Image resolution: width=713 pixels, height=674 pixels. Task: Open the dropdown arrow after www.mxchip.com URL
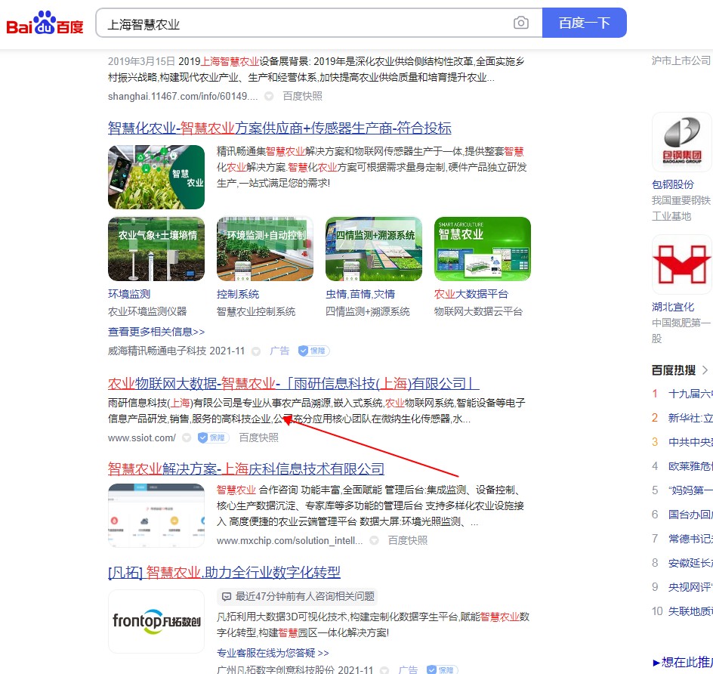(375, 541)
